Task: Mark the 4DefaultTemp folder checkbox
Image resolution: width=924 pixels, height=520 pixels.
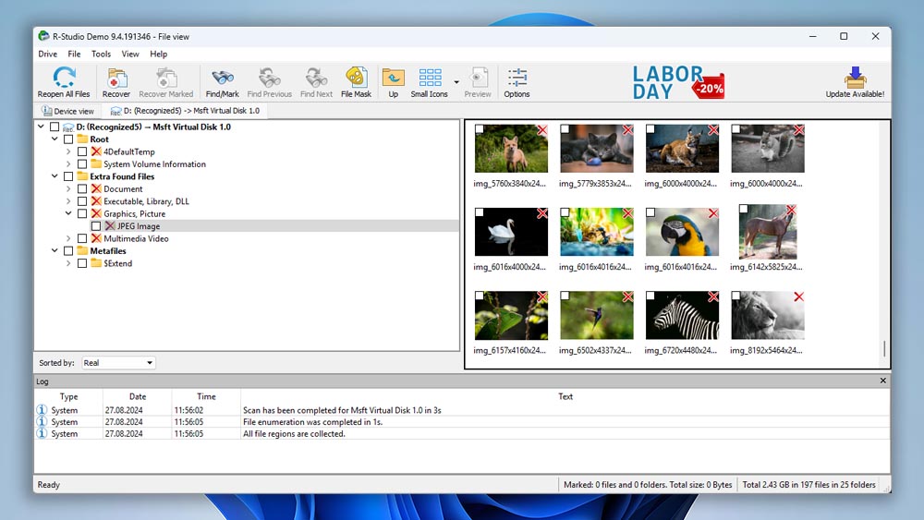Action: [x=82, y=151]
